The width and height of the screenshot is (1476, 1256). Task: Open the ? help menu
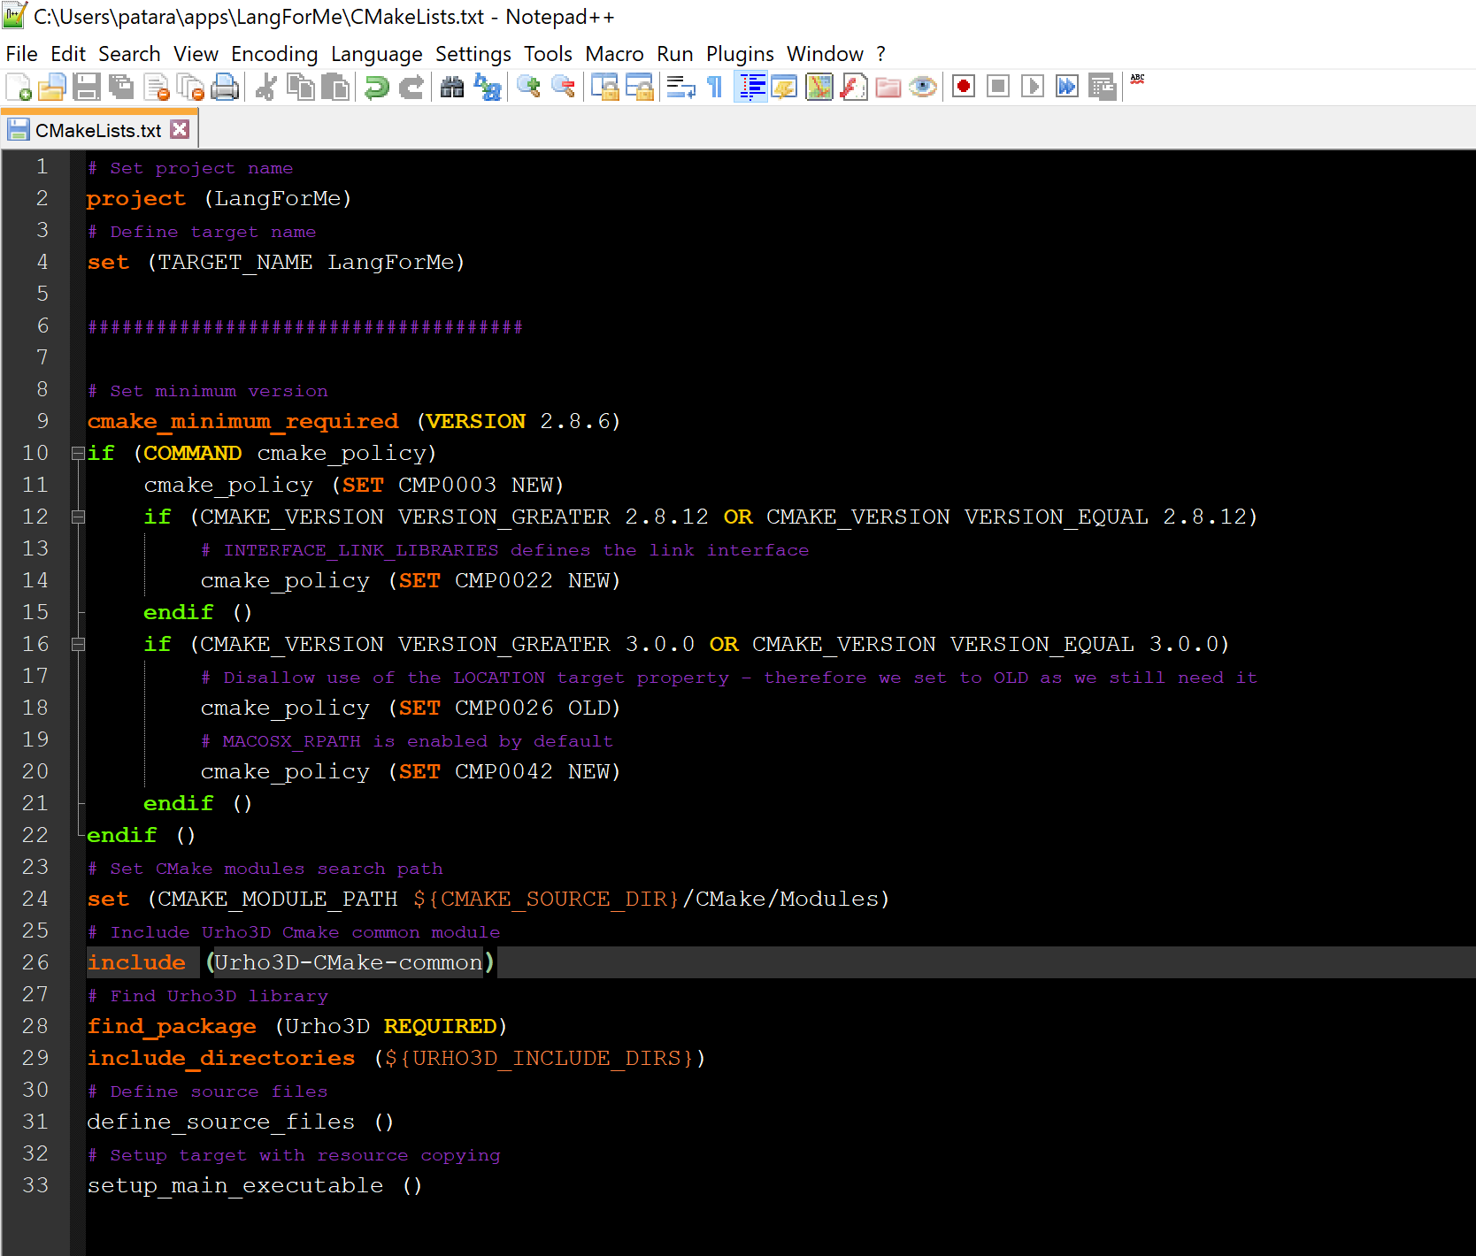880,54
